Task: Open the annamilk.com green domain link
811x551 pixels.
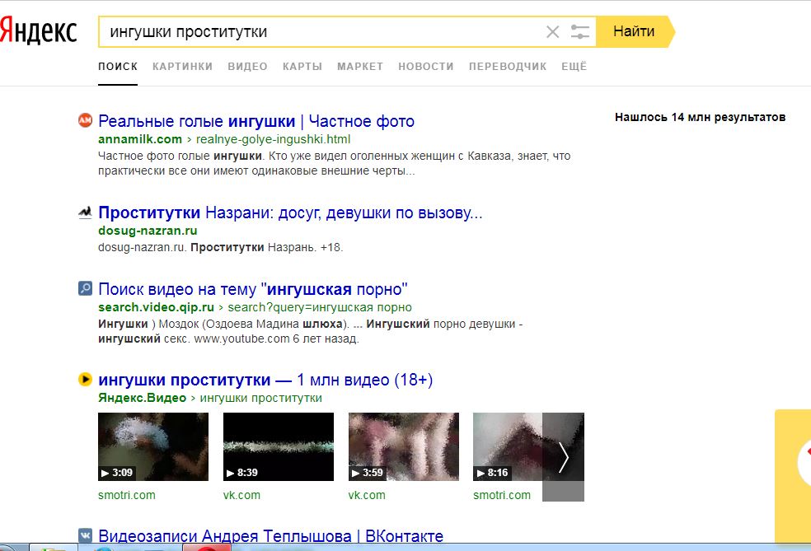Action: 140,139
